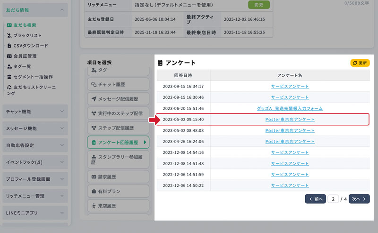The width and height of the screenshot is (378, 233).
Task: Open セグメント一括操作 in the sidebar
Action: (x=33, y=77)
